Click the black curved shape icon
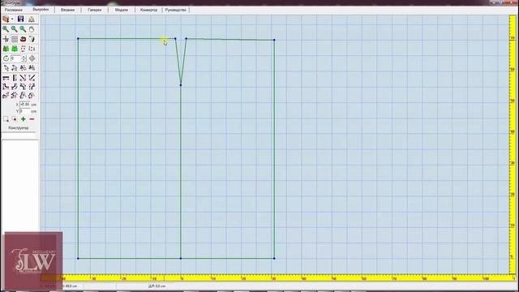 (x=32, y=39)
